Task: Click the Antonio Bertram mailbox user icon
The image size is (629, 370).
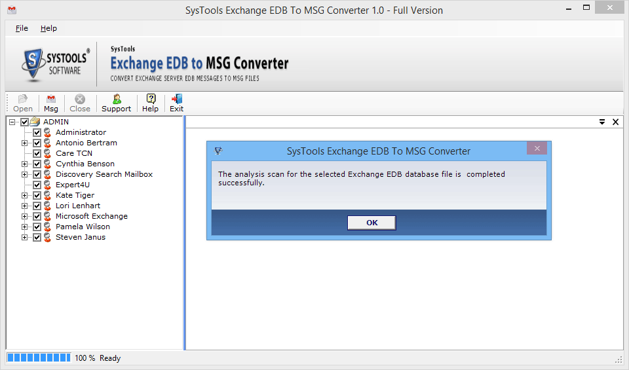Action: coord(47,143)
